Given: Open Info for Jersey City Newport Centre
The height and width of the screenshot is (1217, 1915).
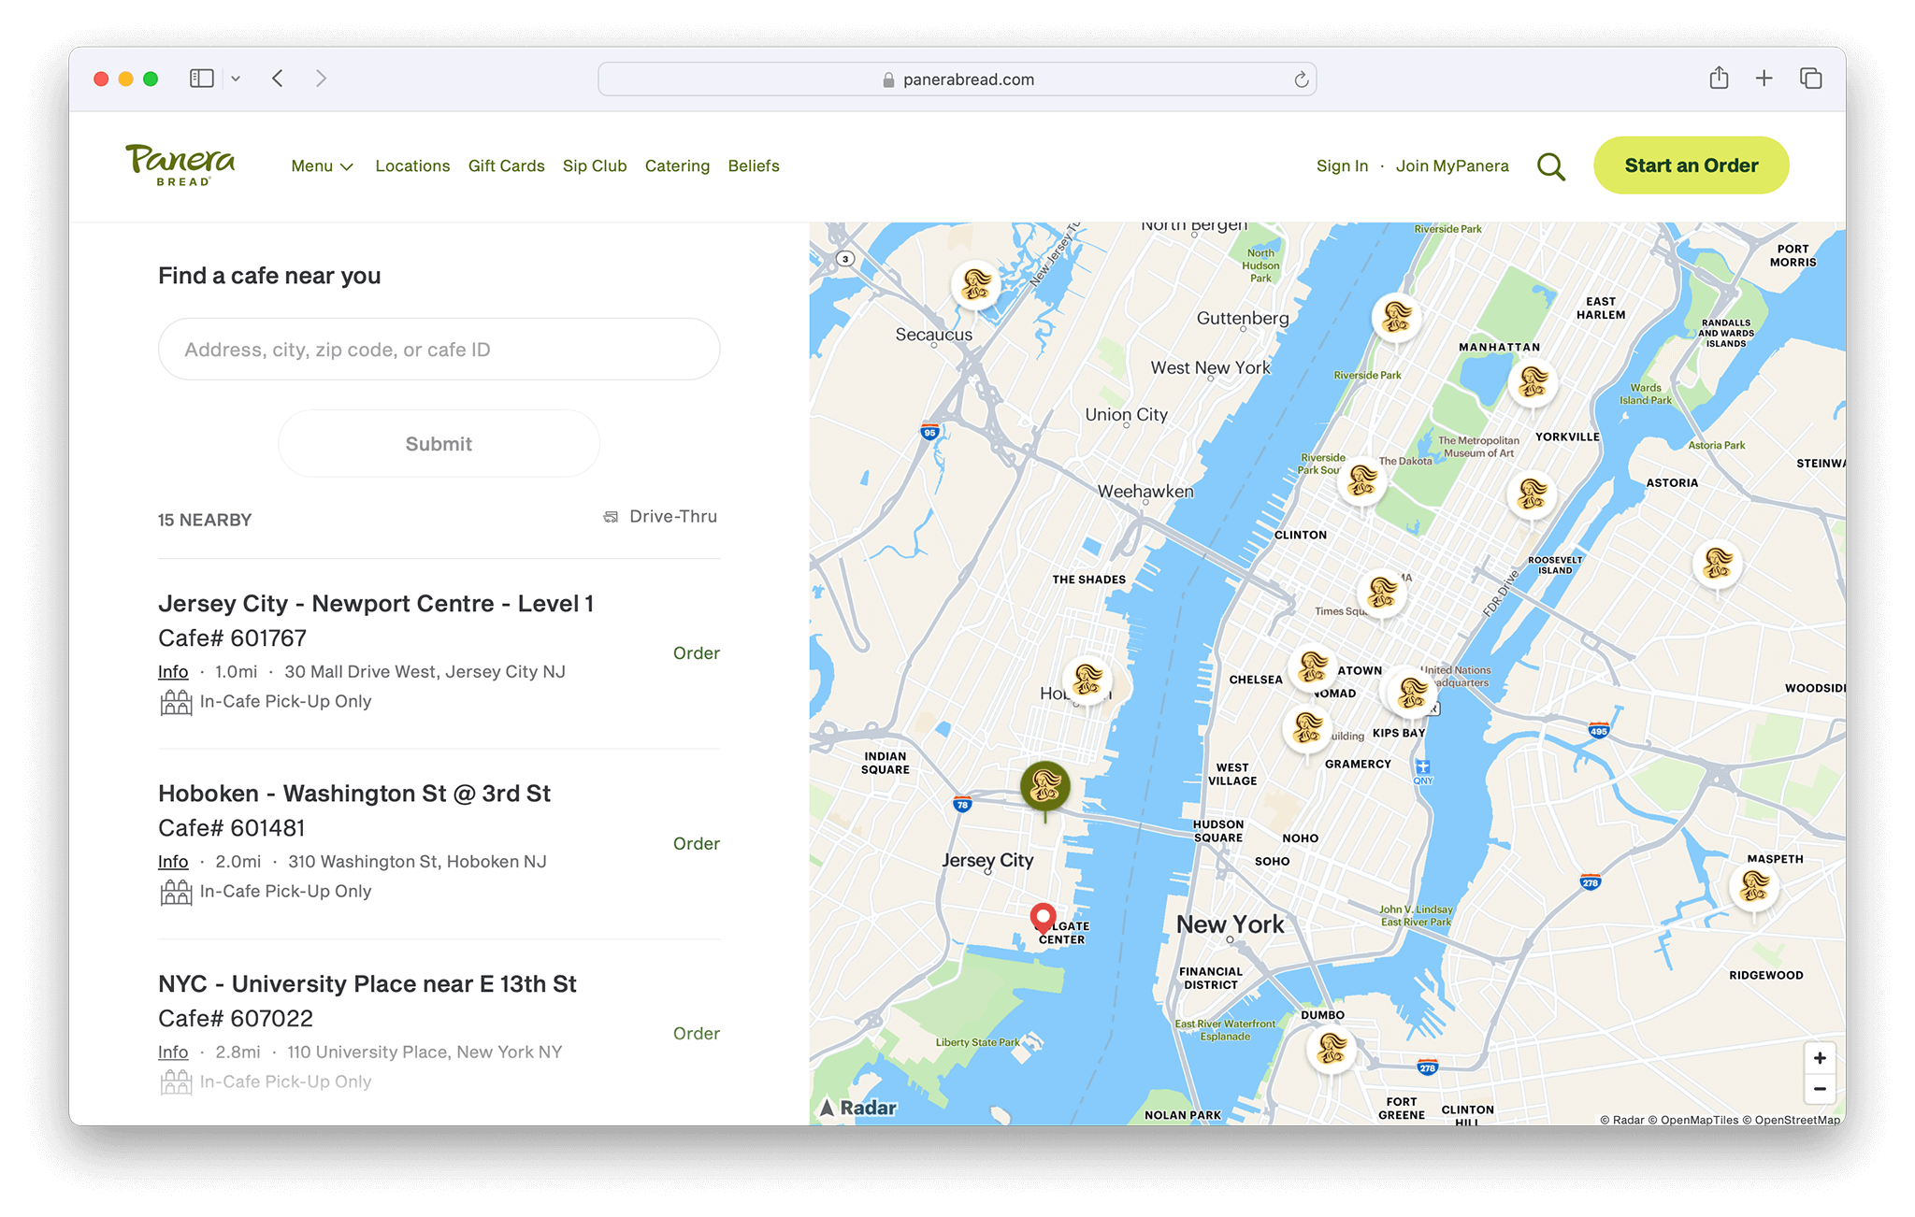Looking at the screenshot, I should click(x=173, y=672).
